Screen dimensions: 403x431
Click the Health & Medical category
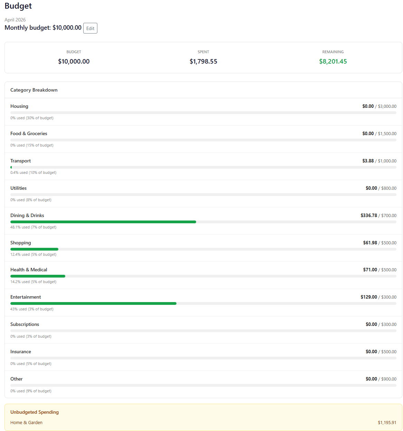point(29,270)
